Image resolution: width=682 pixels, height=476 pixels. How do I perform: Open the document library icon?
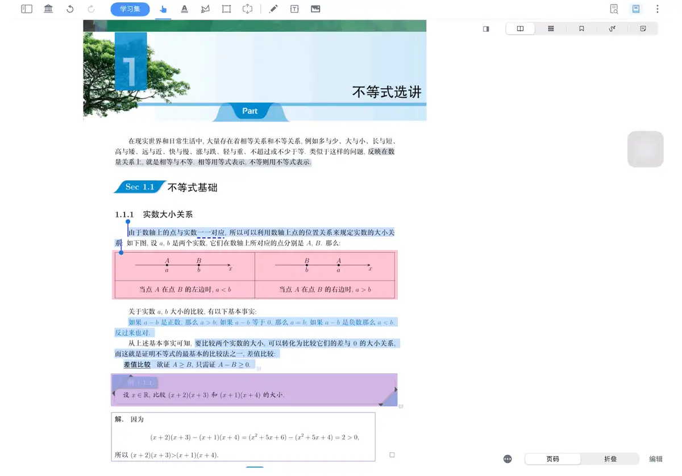click(48, 9)
